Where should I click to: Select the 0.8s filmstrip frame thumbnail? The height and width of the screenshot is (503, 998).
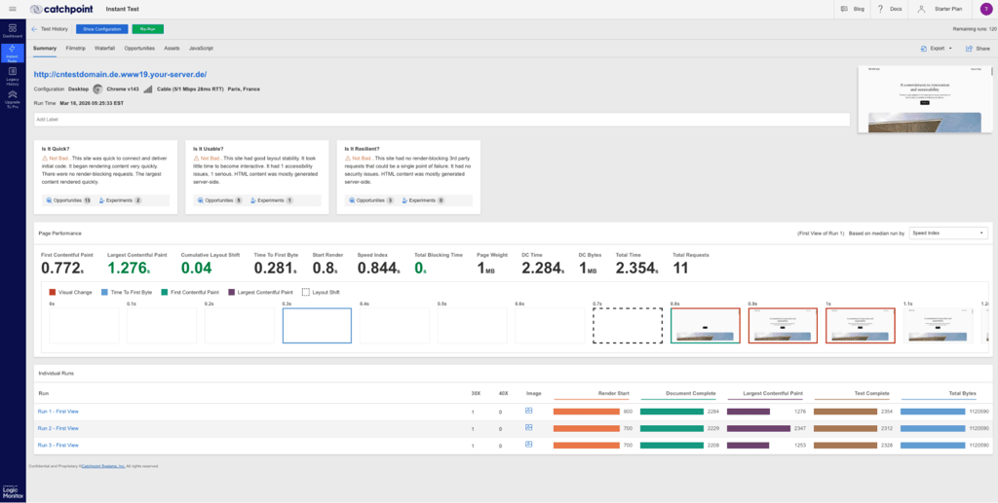pos(706,326)
